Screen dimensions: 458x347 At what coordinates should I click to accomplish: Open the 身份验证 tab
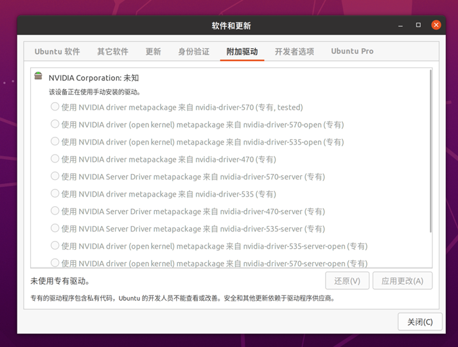coord(193,51)
